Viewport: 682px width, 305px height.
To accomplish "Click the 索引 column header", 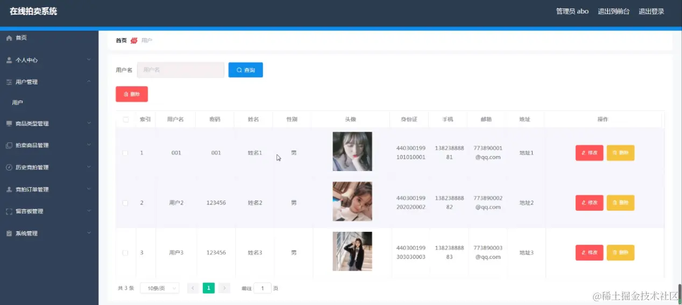I will (145, 119).
